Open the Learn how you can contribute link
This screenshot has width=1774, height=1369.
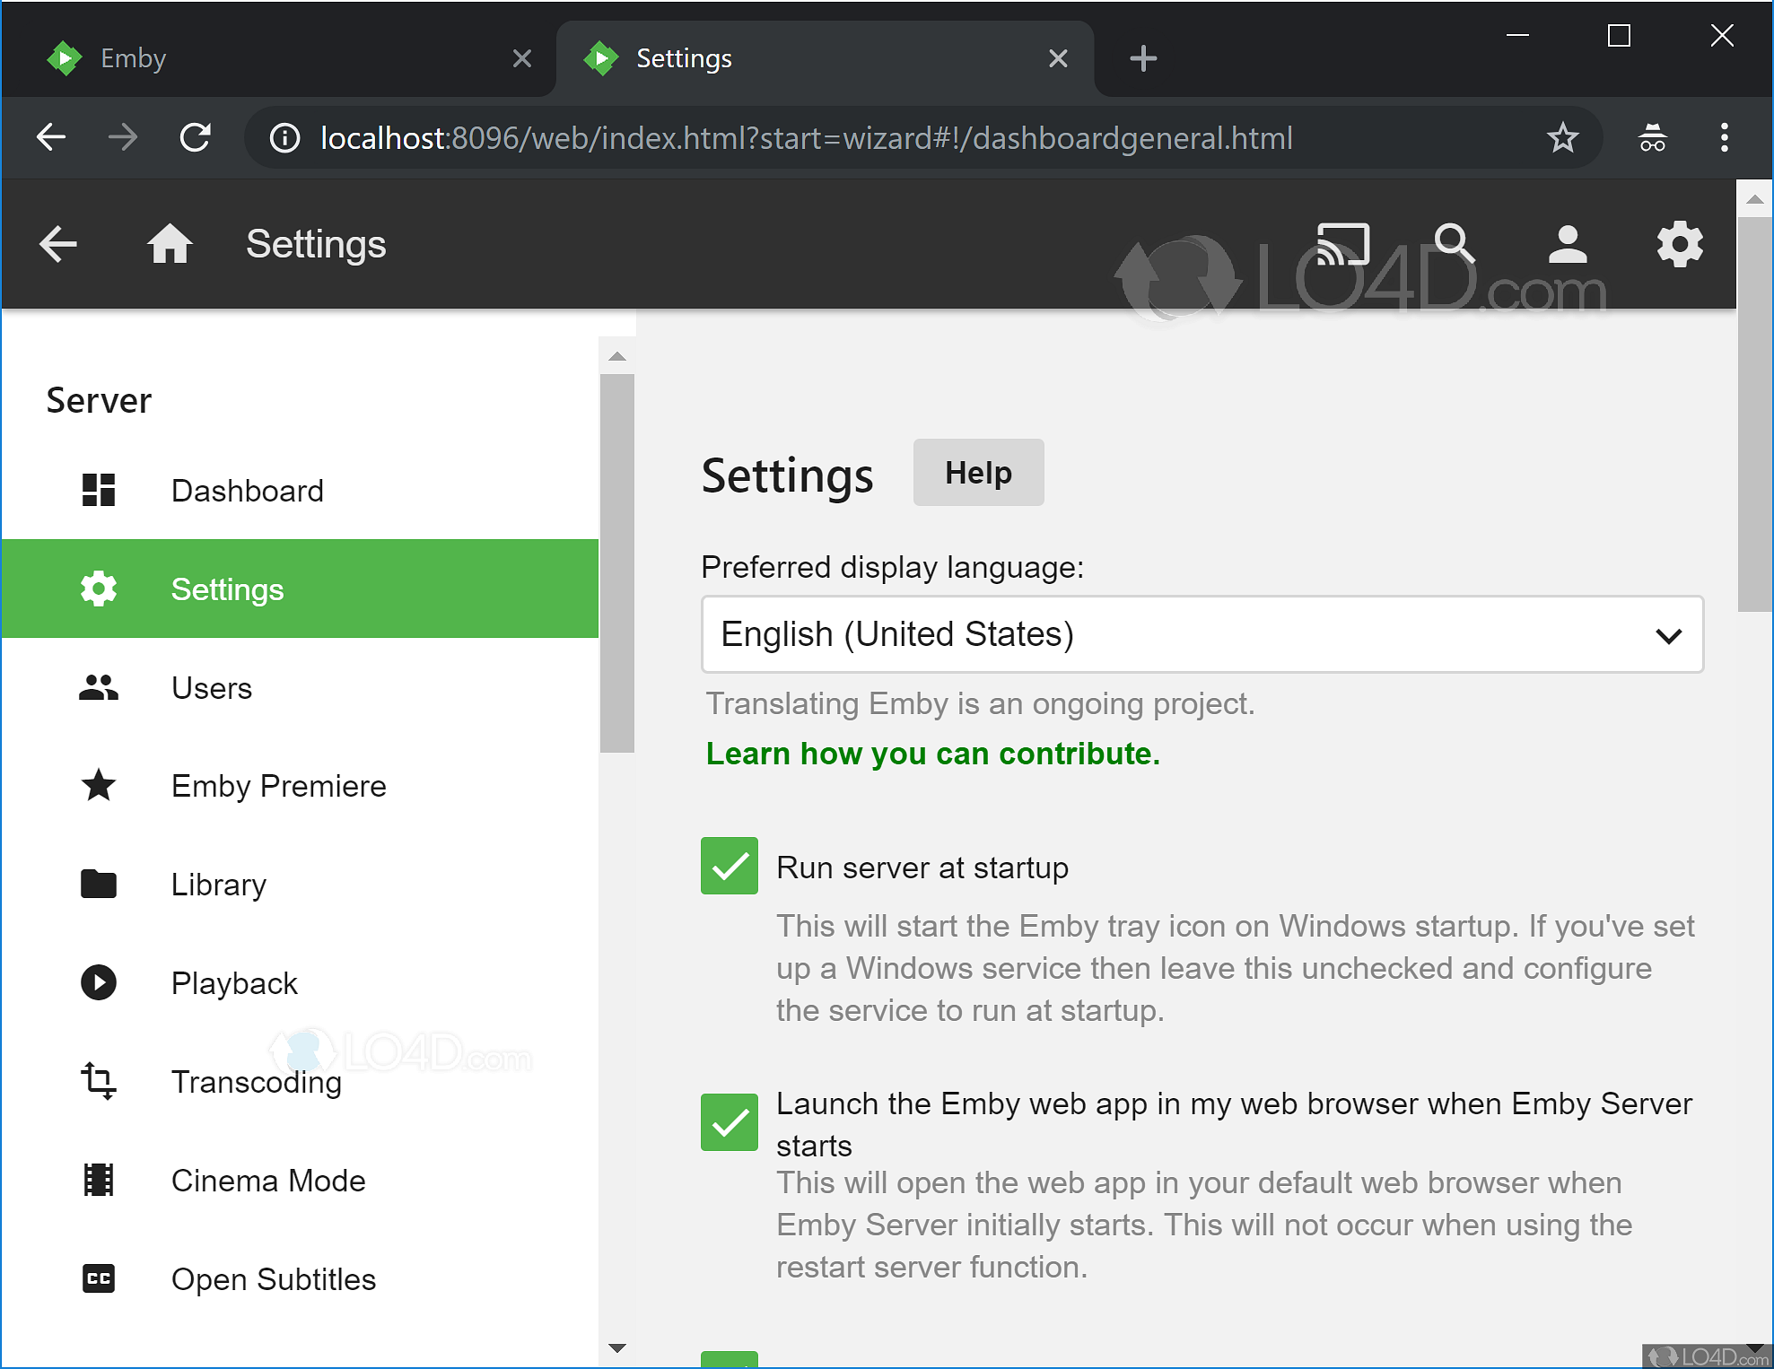[933, 753]
